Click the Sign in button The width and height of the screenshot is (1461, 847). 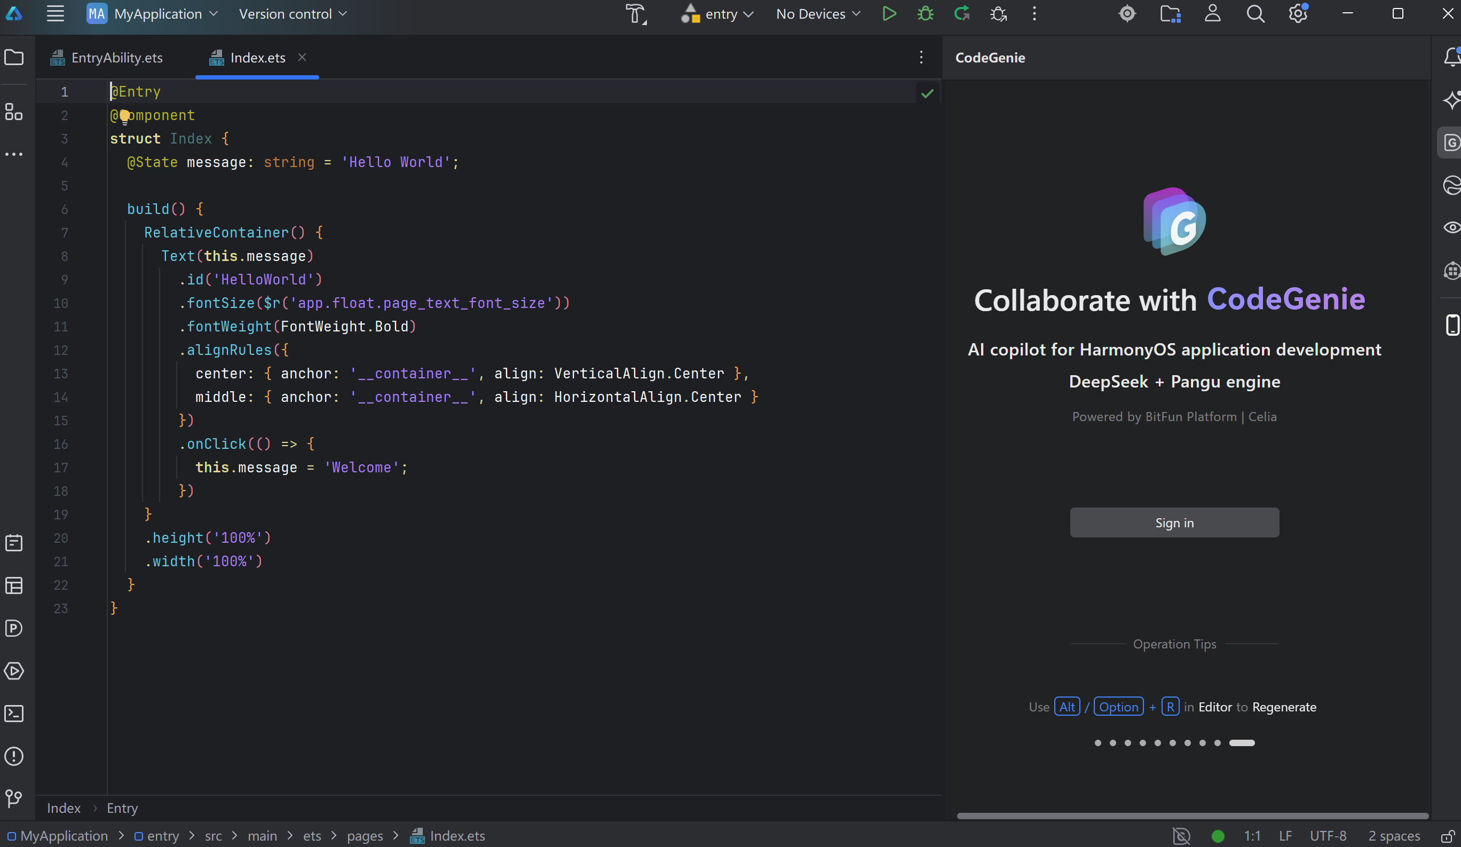pos(1174,523)
